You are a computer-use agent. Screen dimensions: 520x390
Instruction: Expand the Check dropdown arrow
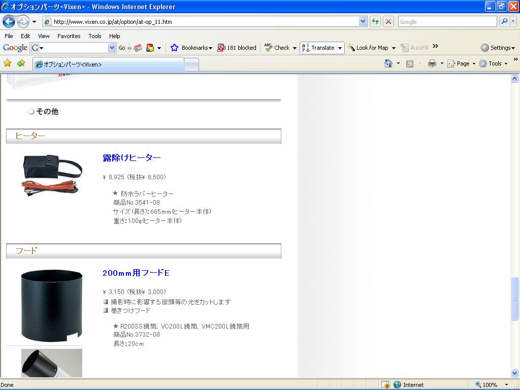(x=295, y=48)
